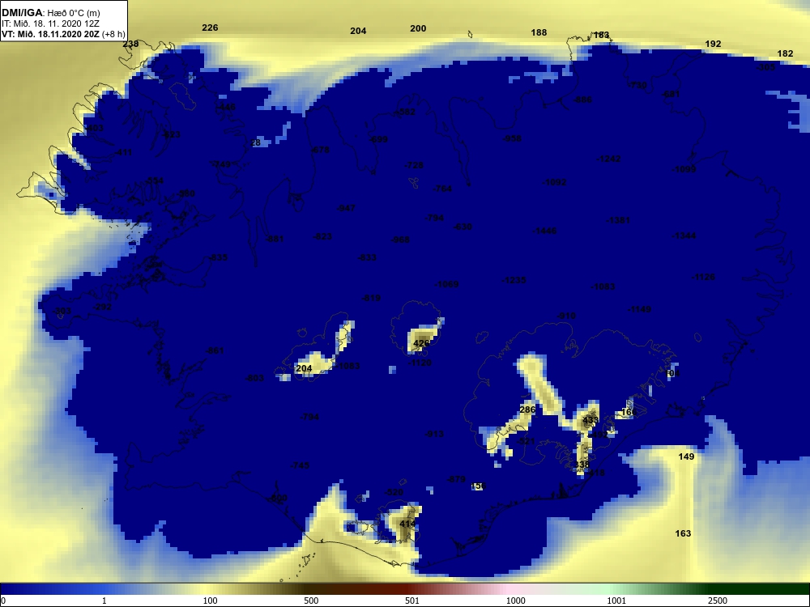
Task: Select the -380 map label
Action: [x=185, y=193]
